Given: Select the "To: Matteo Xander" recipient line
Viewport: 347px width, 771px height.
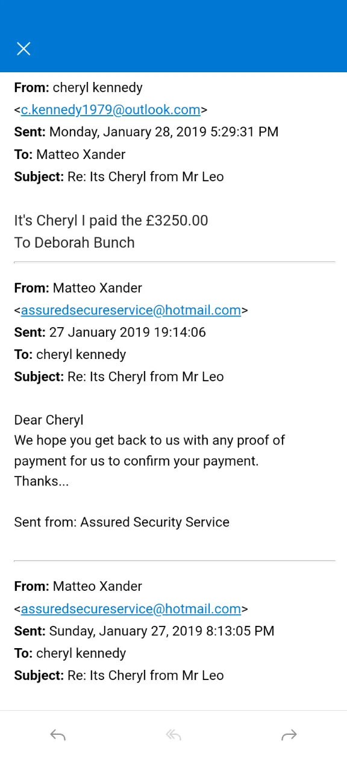Looking at the screenshot, I should coord(70,154).
